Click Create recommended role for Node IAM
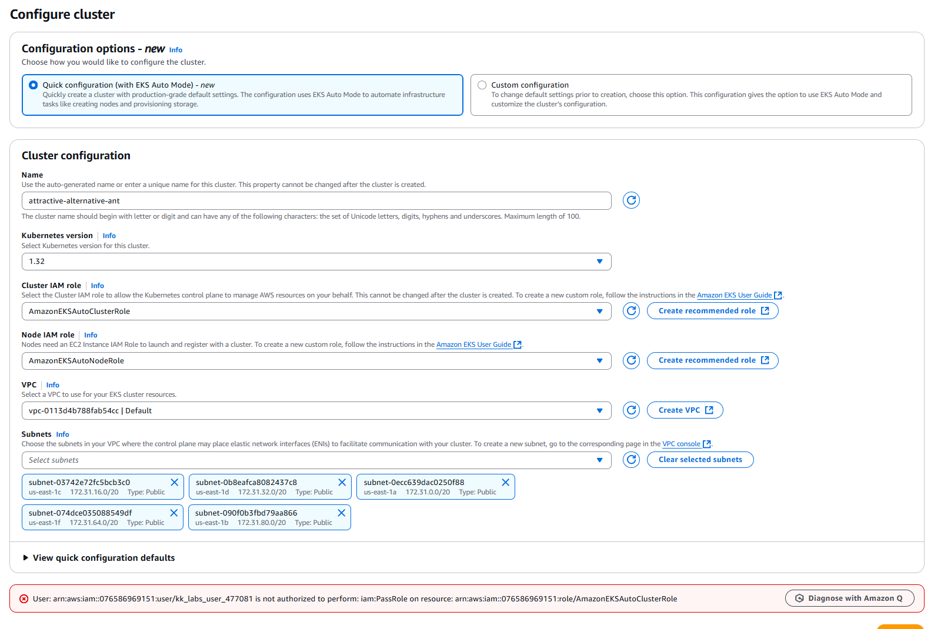 tap(713, 360)
